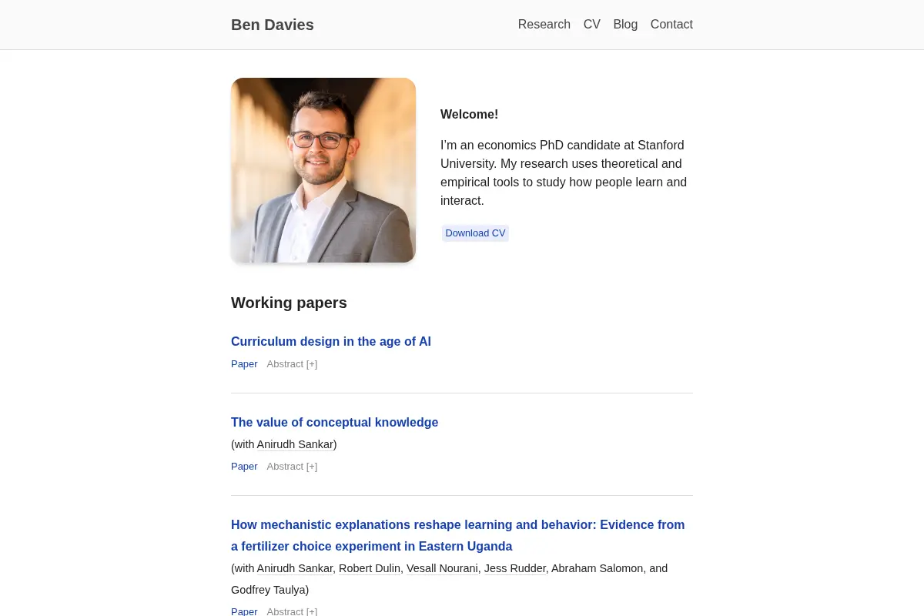Expand Abstract [+] under fertilizer experiment paper

click(292, 611)
